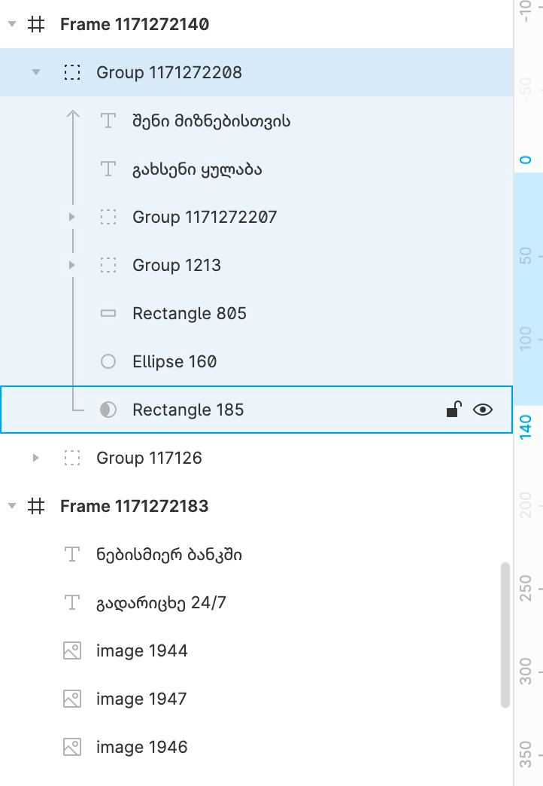This screenshot has width=543, height=786.
Task: Click the text icon of ნებისმიერ ბანკში layer
Action: click(72, 554)
